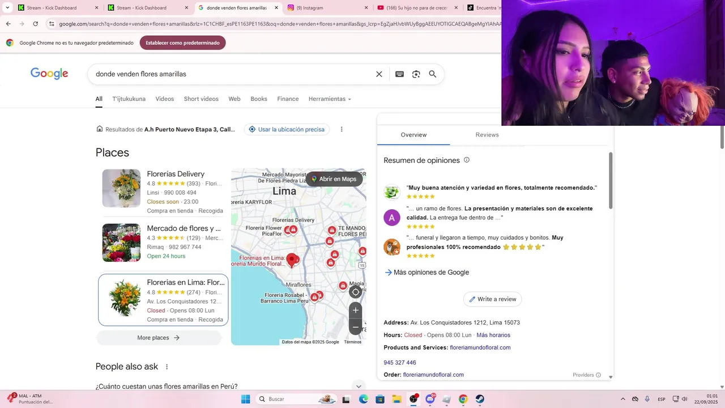Open the Web search filter
This screenshot has width=725, height=408.
point(234,99)
